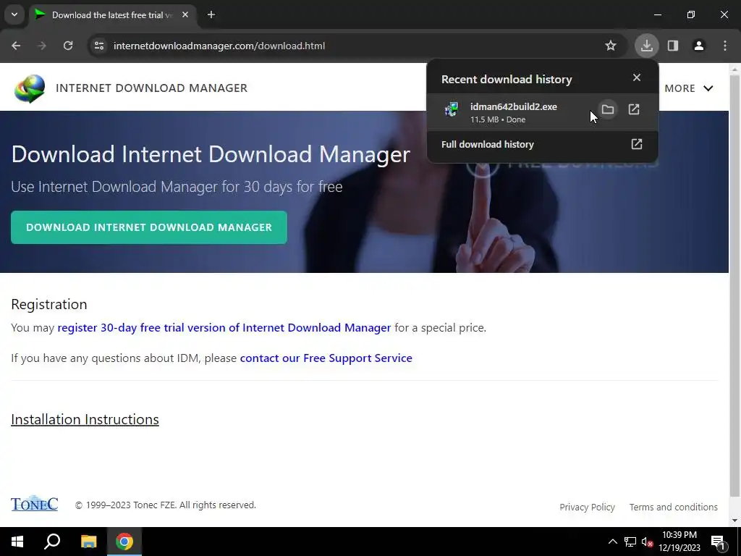Open the Windows Start menu
This screenshot has height=556, width=741.
pos(17,542)
